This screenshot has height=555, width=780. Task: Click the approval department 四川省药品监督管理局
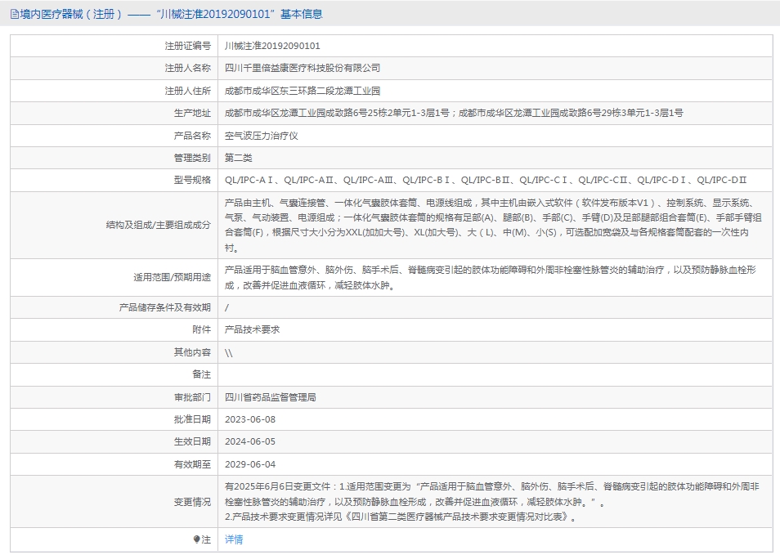[270, 397]
